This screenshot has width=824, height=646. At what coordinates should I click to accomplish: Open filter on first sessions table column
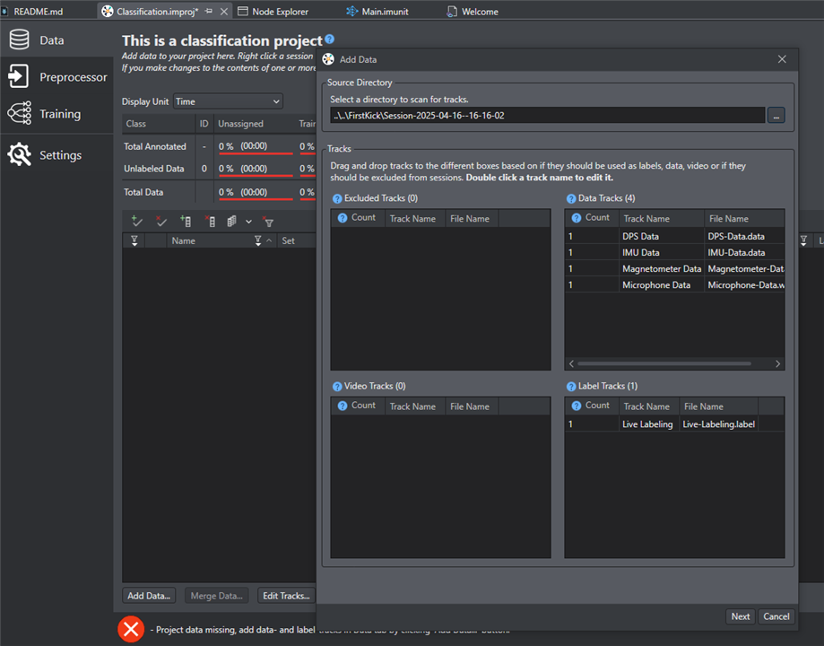[134, 240]
